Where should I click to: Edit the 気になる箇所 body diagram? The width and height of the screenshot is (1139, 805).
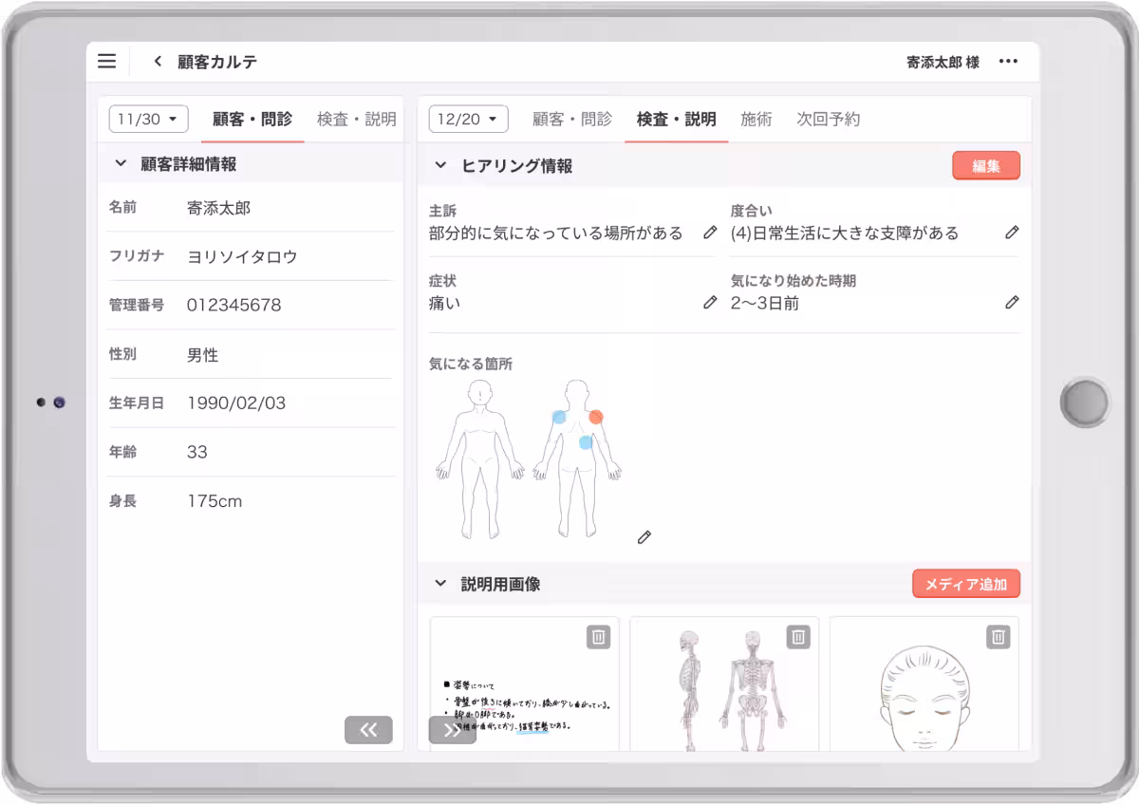(x=644, y=536)
